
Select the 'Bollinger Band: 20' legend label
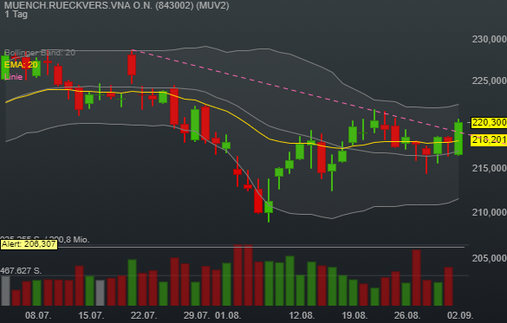click(x=40, y=53)
